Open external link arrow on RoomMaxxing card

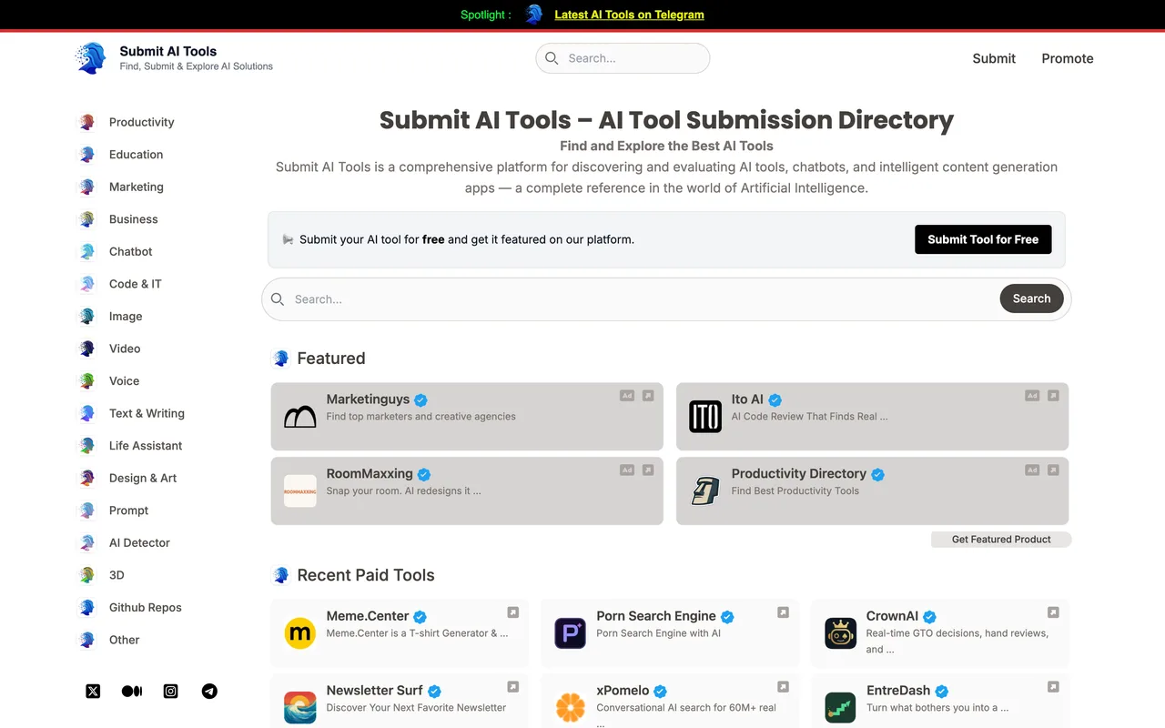[648, 470]
